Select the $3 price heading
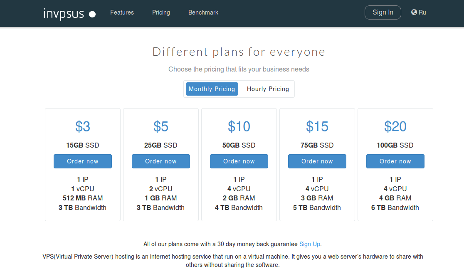 tap(83, 127)
